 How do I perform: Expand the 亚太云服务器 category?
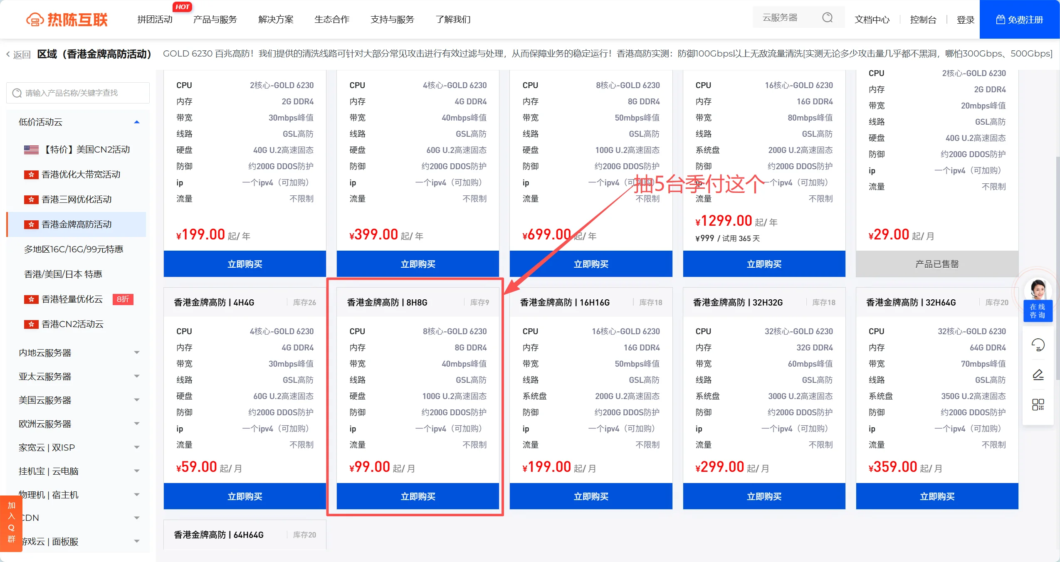click(136, 376)
